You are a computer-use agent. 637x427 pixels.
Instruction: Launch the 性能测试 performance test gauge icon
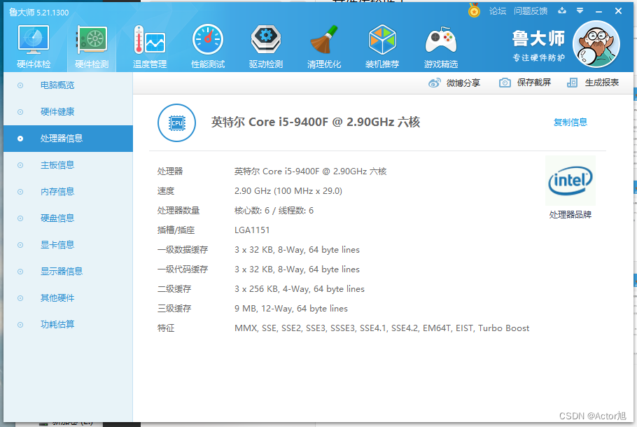[x=208, y=39]
